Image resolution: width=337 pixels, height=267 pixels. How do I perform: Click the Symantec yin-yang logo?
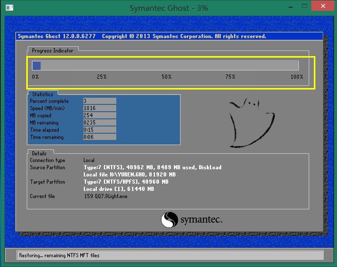coord(170,220)
